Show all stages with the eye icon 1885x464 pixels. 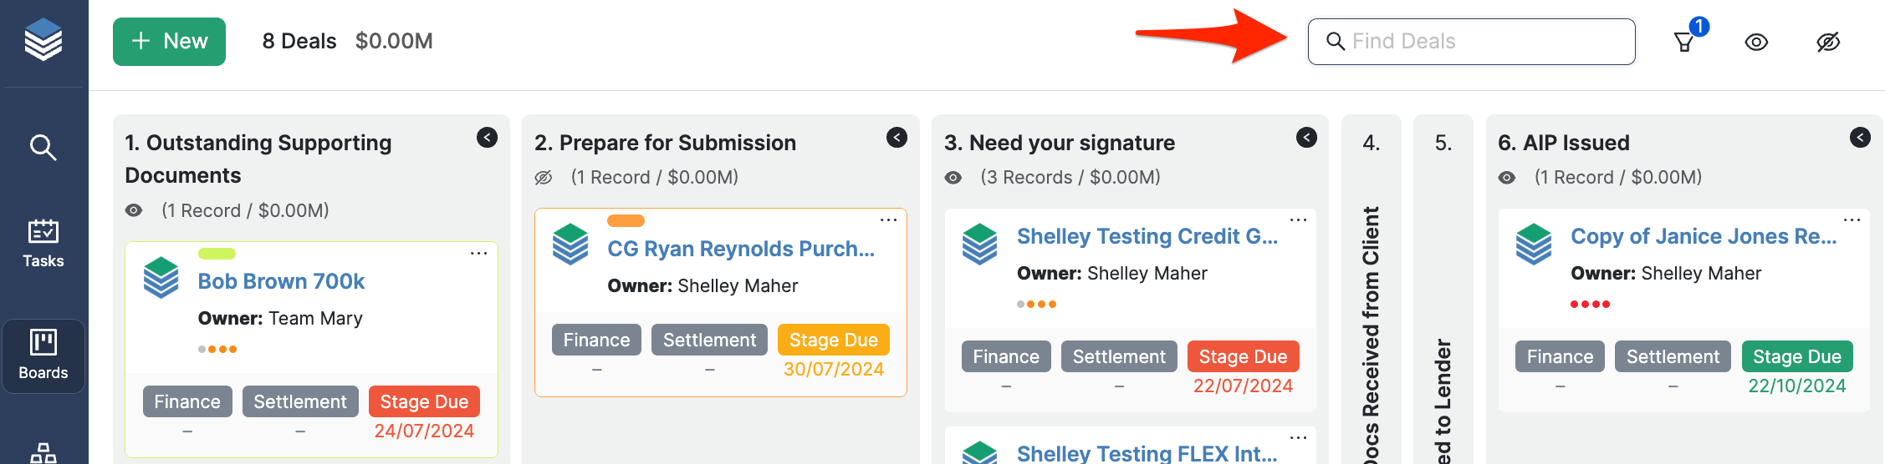tap(1756, 42)
